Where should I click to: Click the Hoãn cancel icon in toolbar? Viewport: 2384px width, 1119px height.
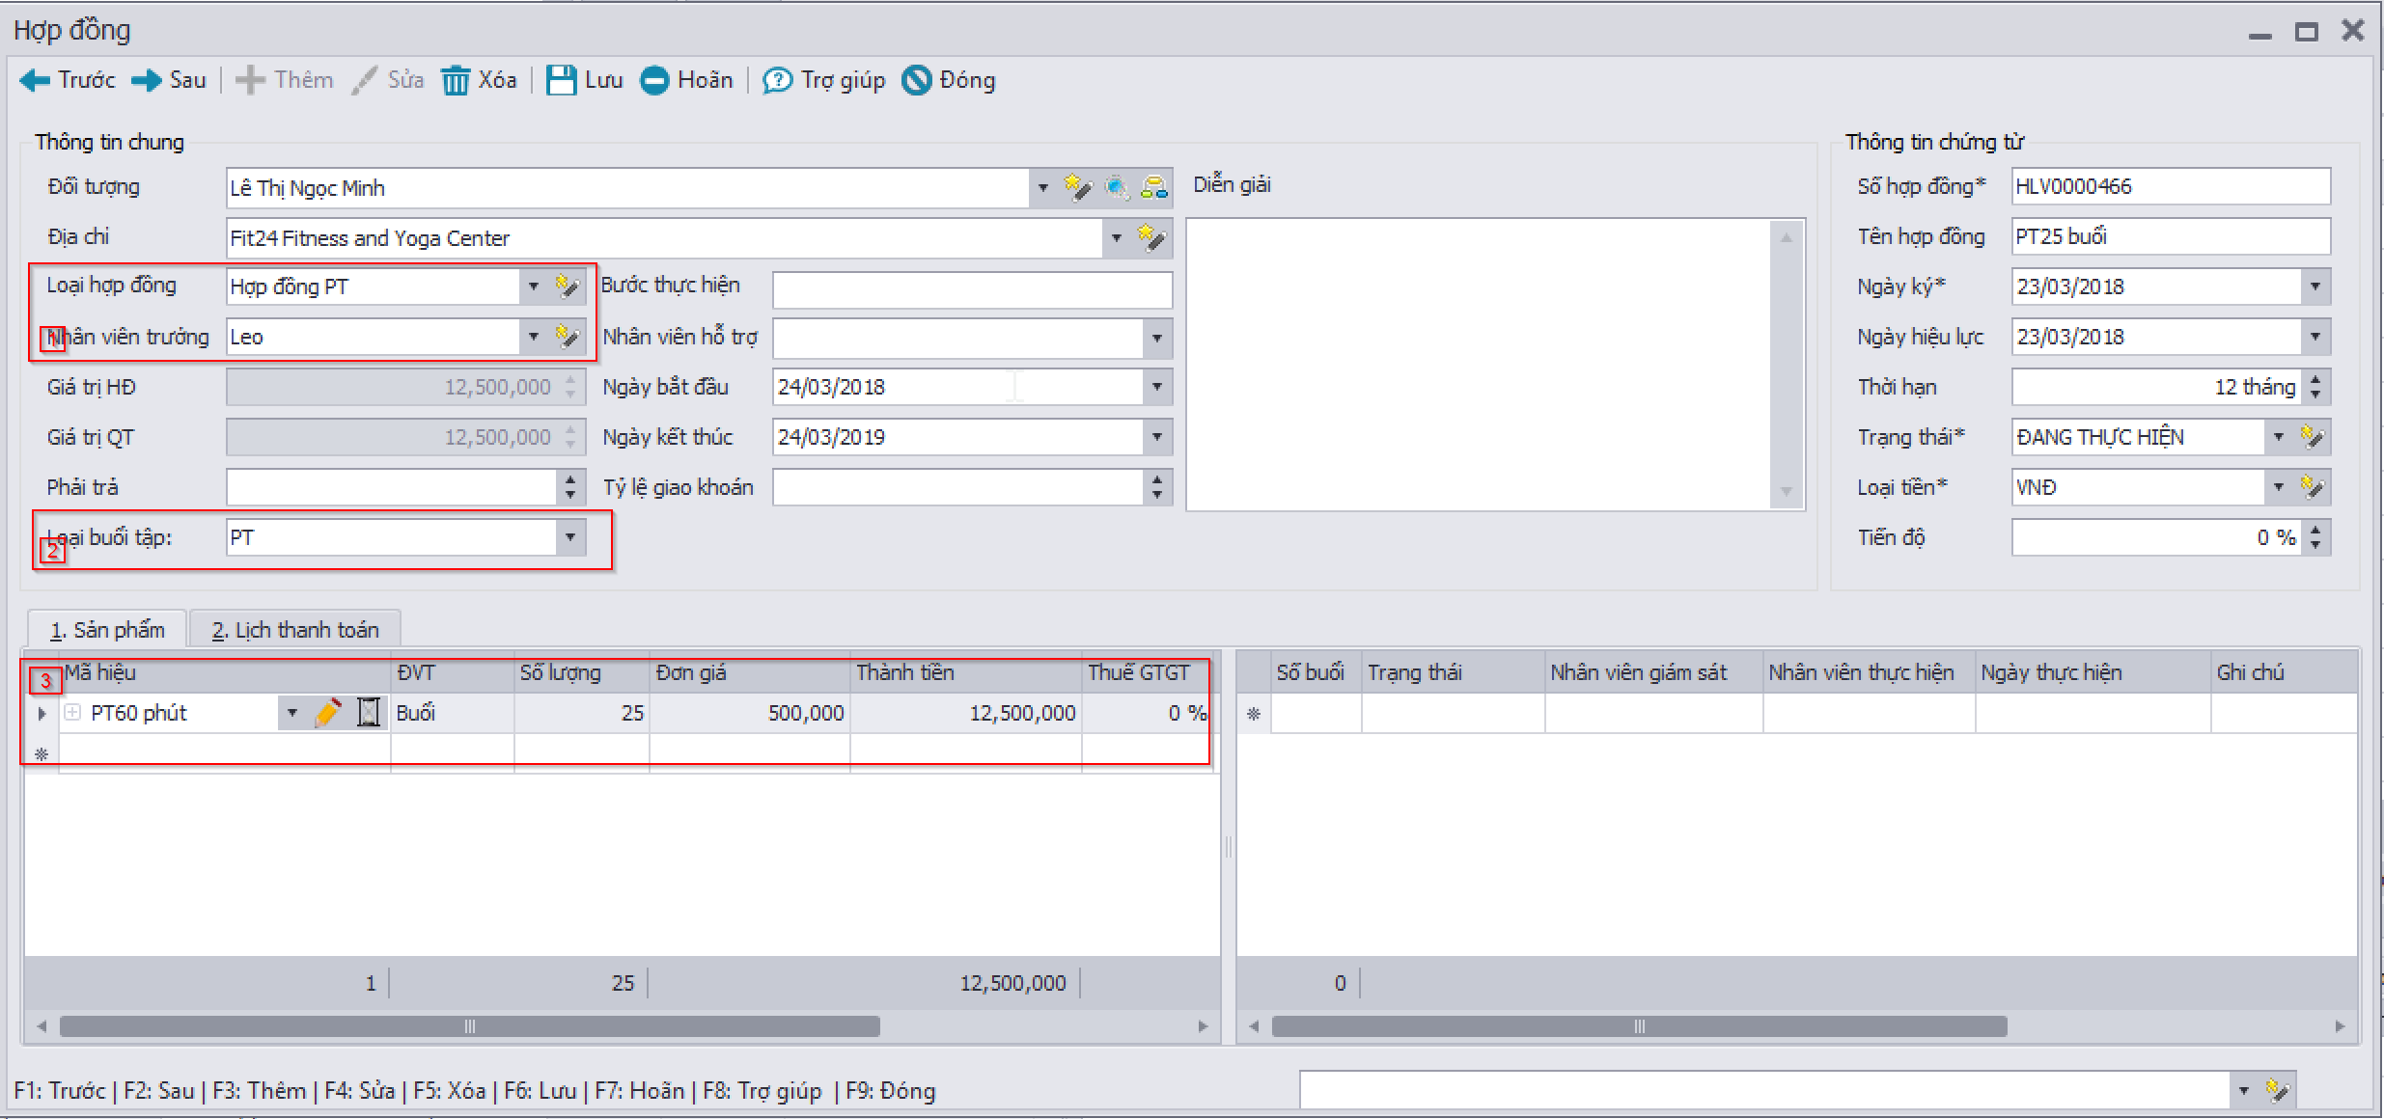click(x=654, y=80)
